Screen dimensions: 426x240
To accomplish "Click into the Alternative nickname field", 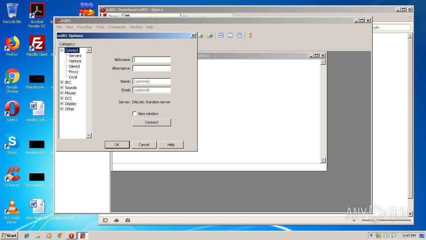I will coord(151,68).
